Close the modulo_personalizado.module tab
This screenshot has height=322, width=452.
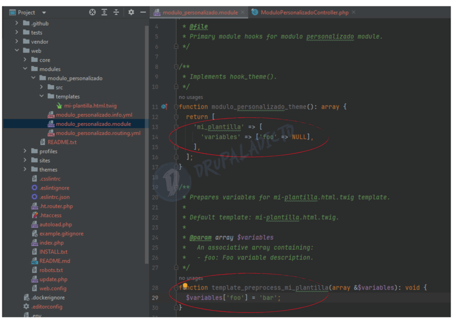click(x=243, y=12)
